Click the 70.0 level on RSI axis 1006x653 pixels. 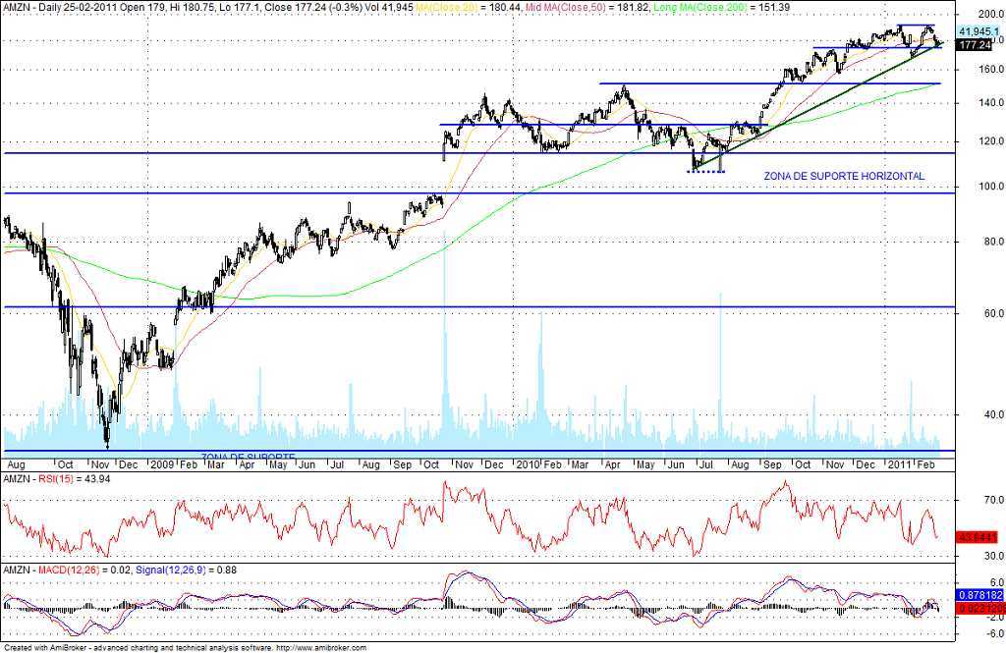point(993,500)
